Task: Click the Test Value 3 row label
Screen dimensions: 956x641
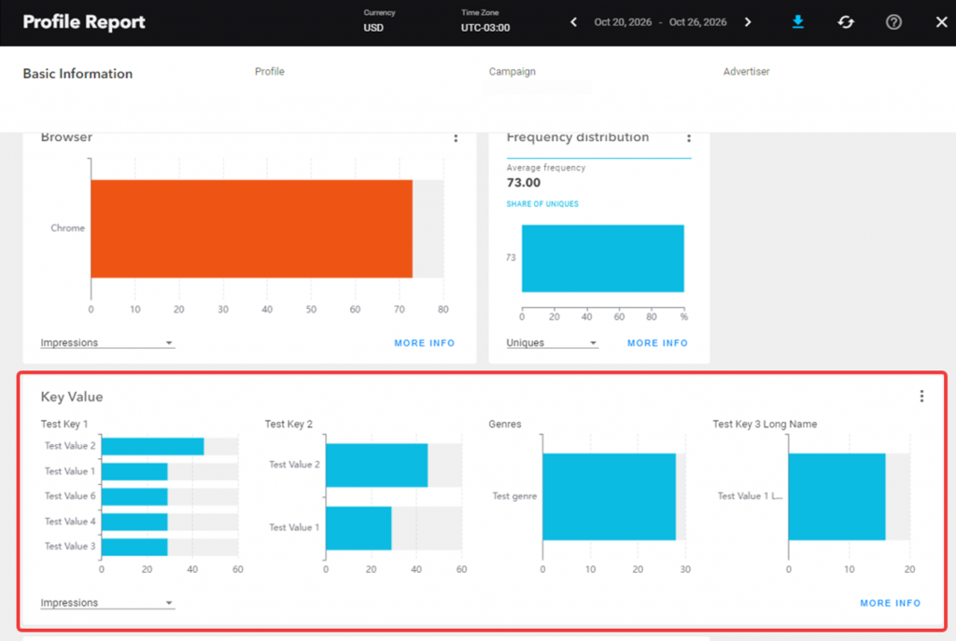Action: (69, 547)
